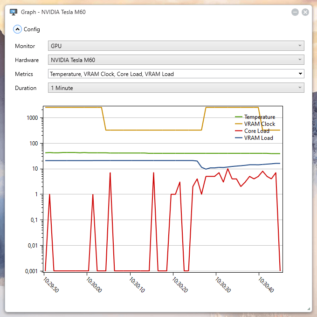Click the 10:29:50 time axis label
The height and width of the screenshot is (317, 317).
(x=51, y=285)
